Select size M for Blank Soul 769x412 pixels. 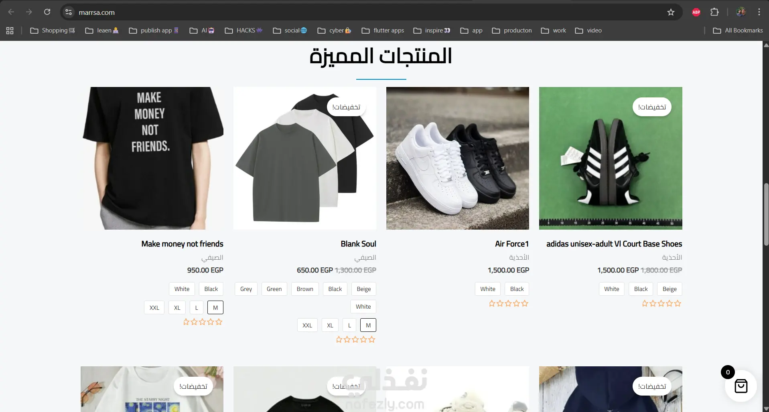368,325
